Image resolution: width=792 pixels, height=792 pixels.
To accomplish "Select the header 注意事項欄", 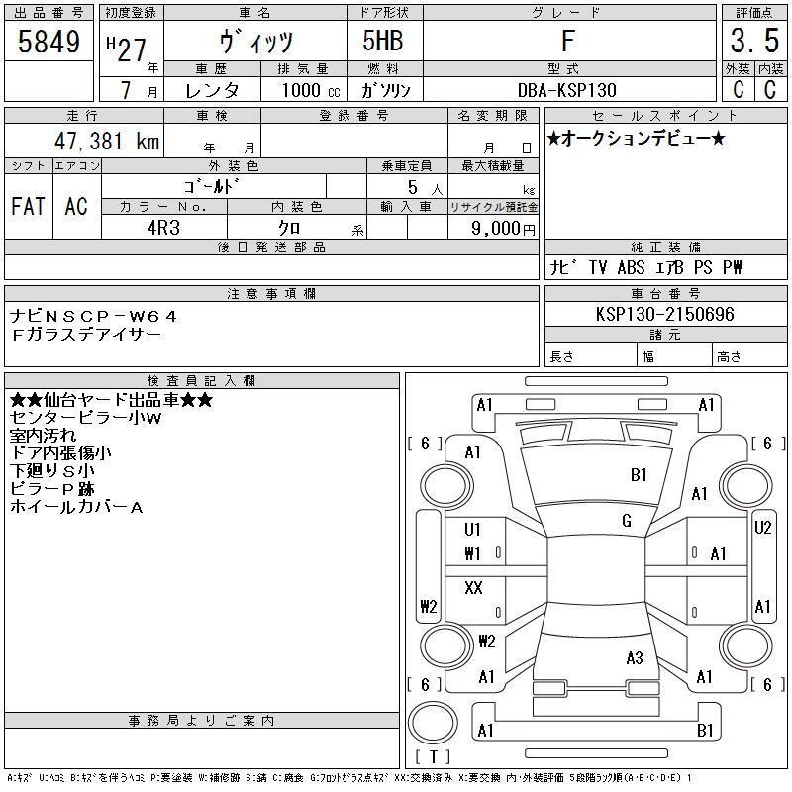I will coord(271,293).
